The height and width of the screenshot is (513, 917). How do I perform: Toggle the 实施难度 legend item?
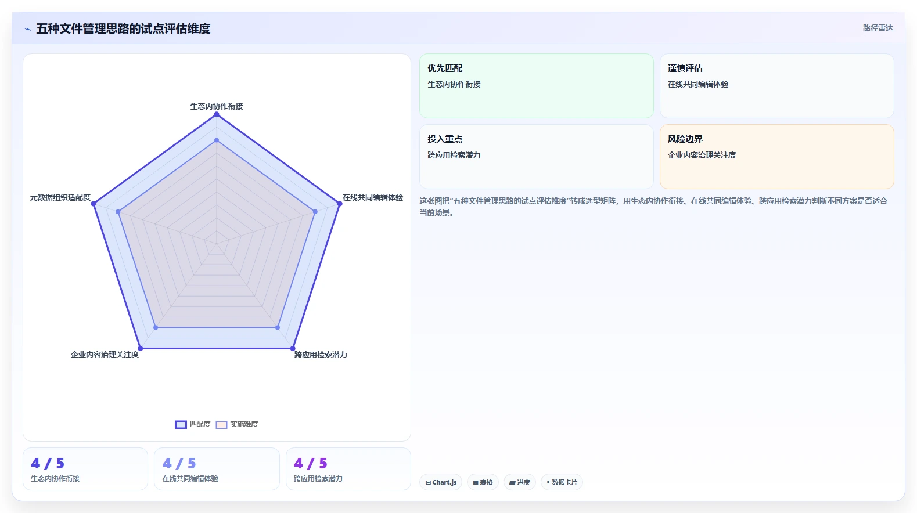pos(237,424)
